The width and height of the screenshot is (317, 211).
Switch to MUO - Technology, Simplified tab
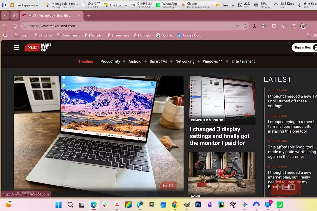pos(50,15)
